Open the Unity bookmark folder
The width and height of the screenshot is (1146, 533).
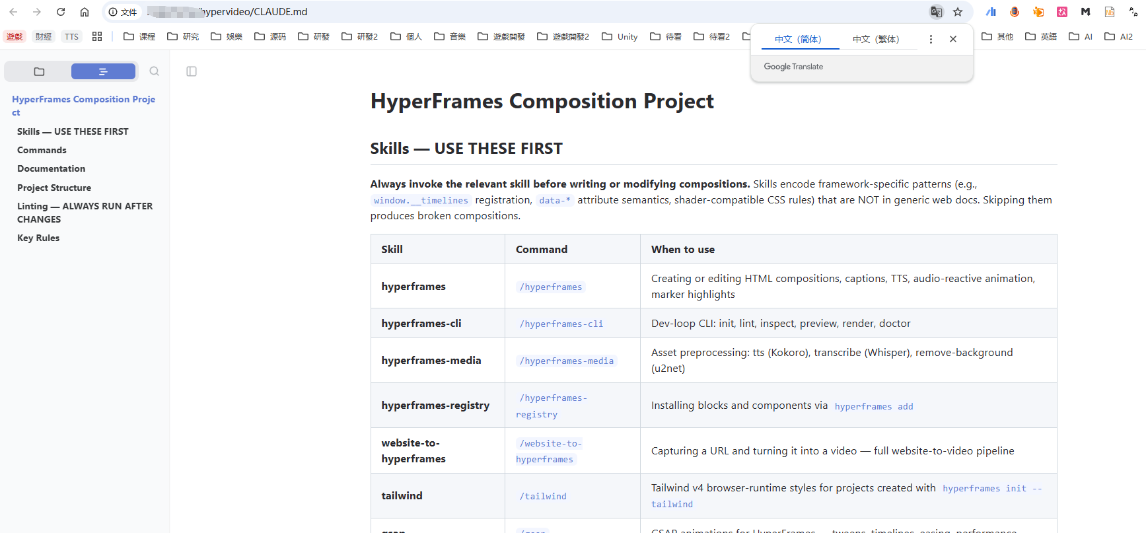[x=620, y=36]
